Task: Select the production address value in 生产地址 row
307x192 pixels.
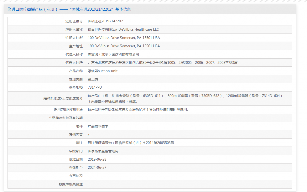Action: [124, 46]
